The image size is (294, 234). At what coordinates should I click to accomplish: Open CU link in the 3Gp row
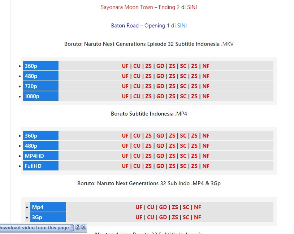pos(151,217)
